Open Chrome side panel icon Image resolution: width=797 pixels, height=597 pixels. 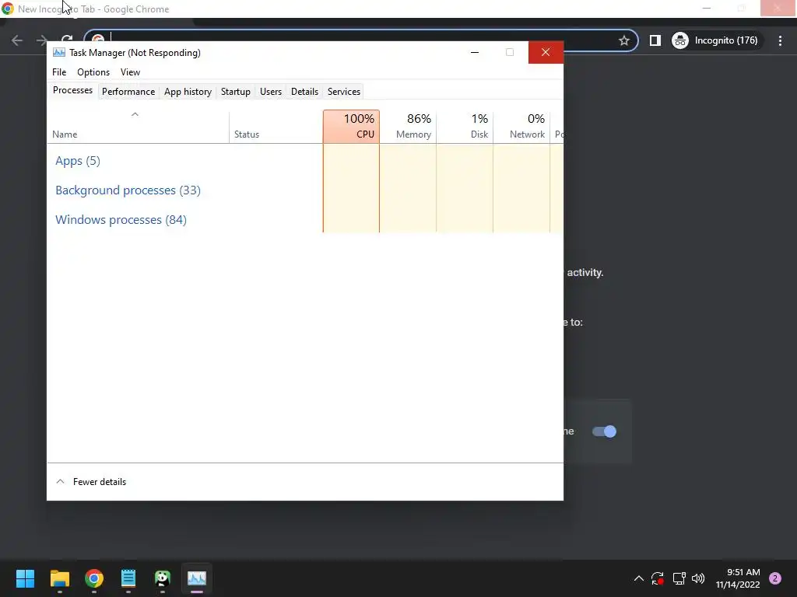tap(655, 40)
